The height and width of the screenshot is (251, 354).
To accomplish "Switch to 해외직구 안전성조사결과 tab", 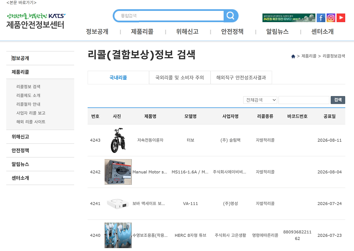I will click(241, 78).
